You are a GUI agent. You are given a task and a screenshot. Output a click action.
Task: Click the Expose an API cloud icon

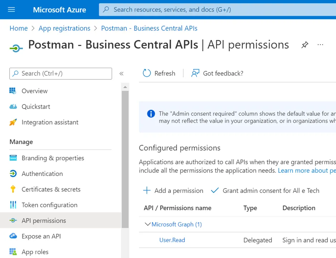pyautogui.click(x=13, y=236)
